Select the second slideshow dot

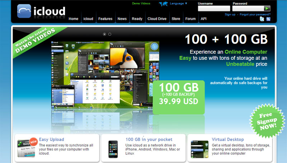coord(110,34)
